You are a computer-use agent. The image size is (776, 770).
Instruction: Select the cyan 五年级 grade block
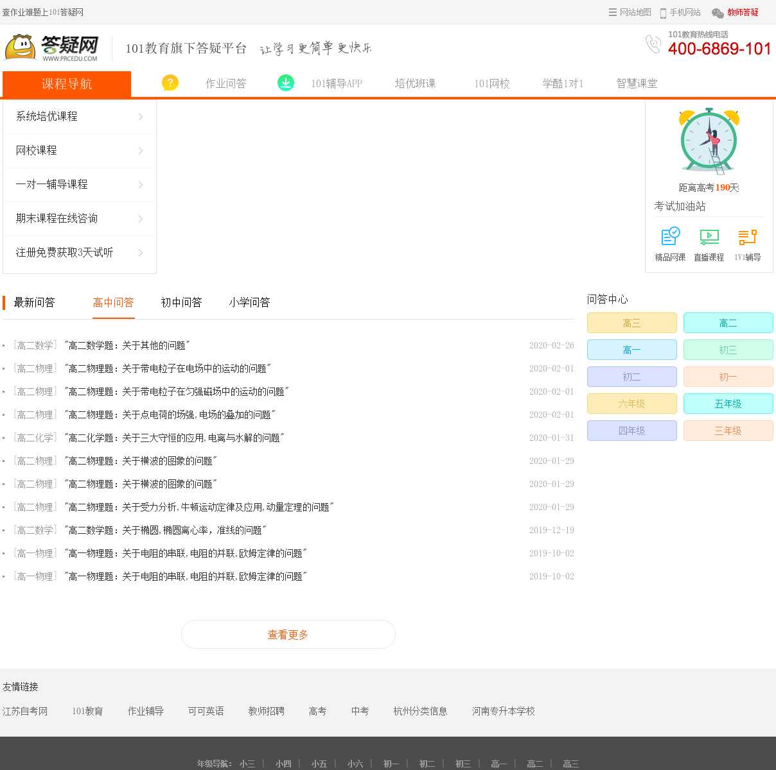(x=728, y=404)
